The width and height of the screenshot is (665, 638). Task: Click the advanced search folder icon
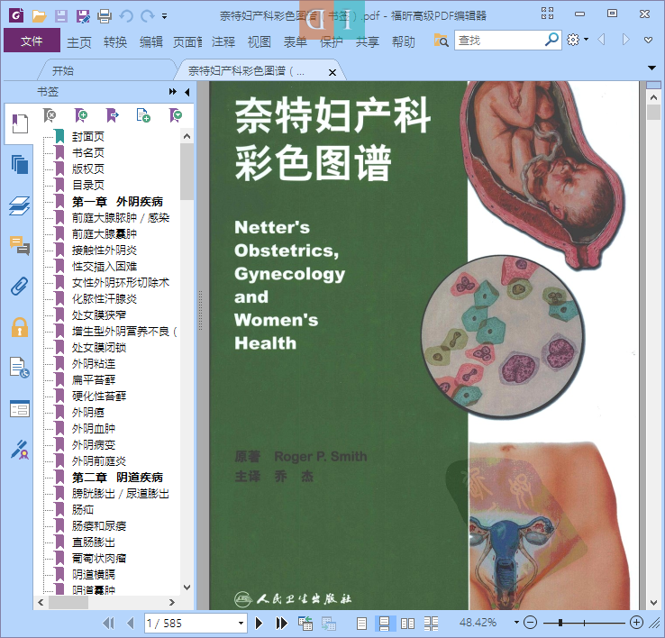pos(441,41)
